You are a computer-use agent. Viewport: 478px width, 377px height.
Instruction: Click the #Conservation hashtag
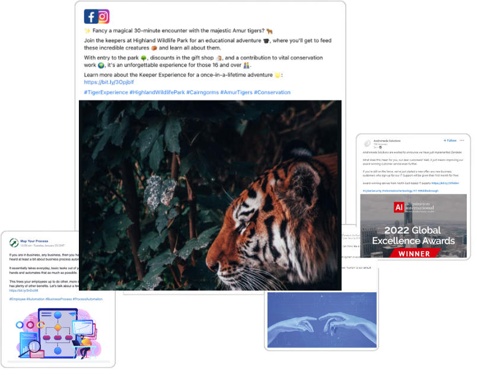click(272, 92)
